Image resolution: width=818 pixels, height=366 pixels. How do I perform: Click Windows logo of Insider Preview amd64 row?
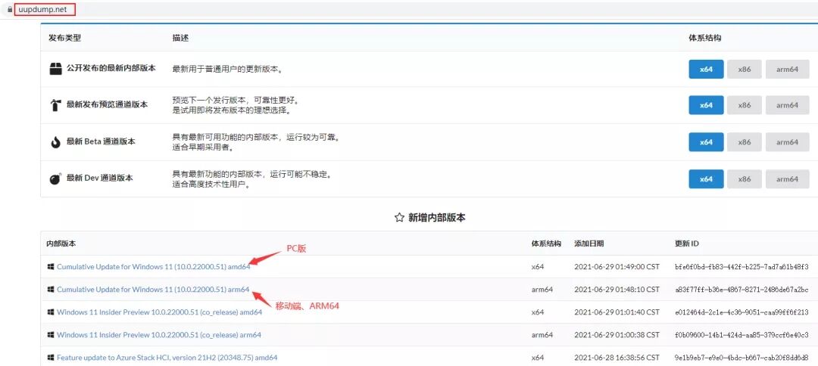51,312
